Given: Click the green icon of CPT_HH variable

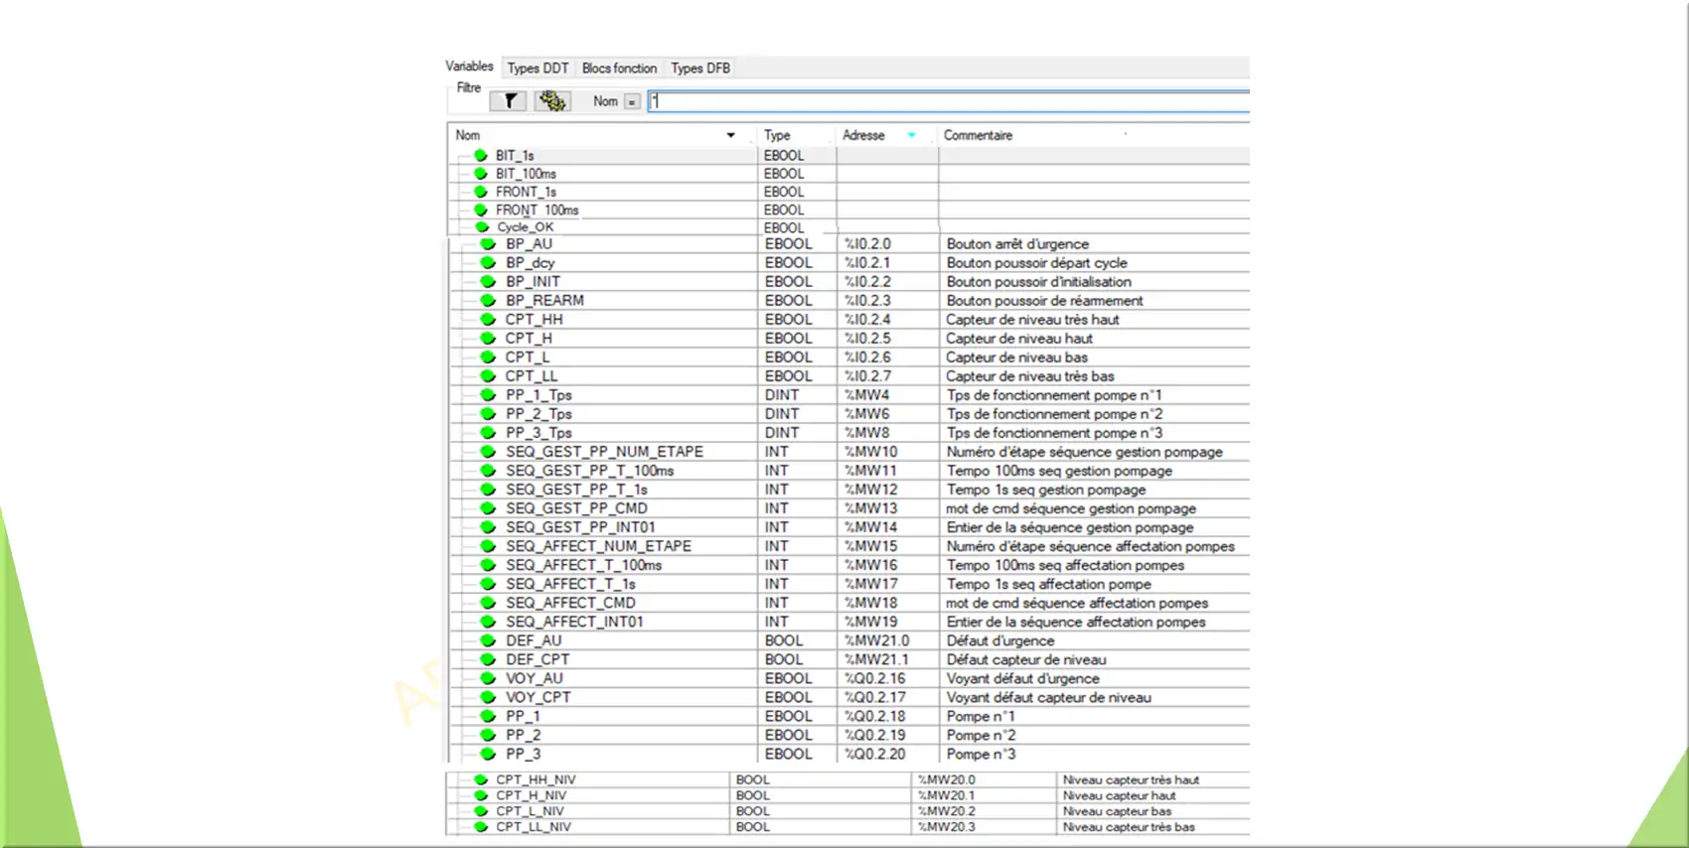Looking at the screenshot, I should click(488, 320).
